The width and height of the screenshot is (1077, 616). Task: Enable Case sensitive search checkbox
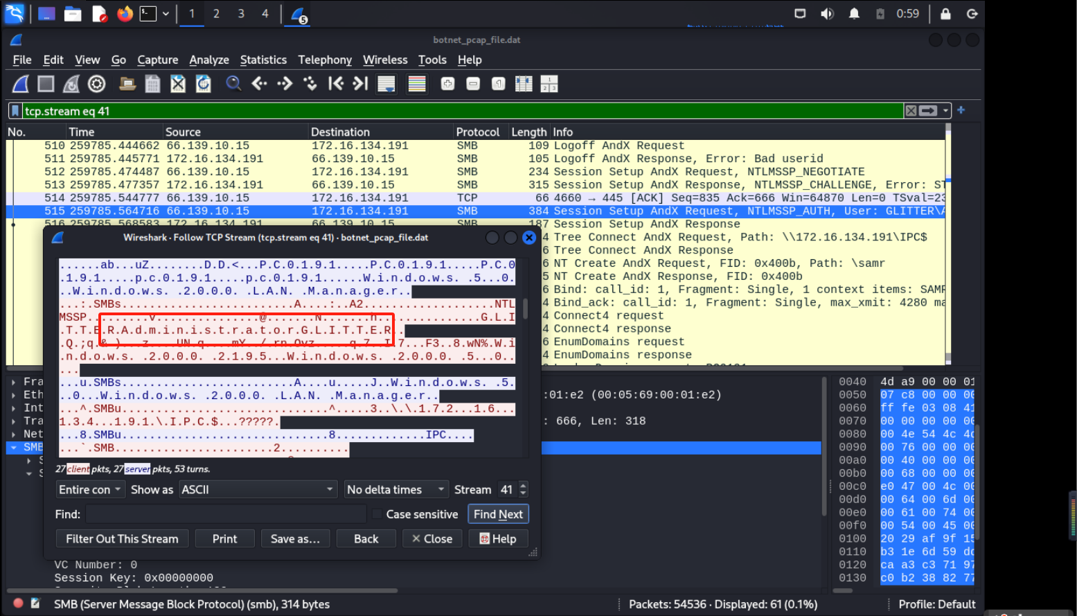pyautogui.click(x=377, y=514)
